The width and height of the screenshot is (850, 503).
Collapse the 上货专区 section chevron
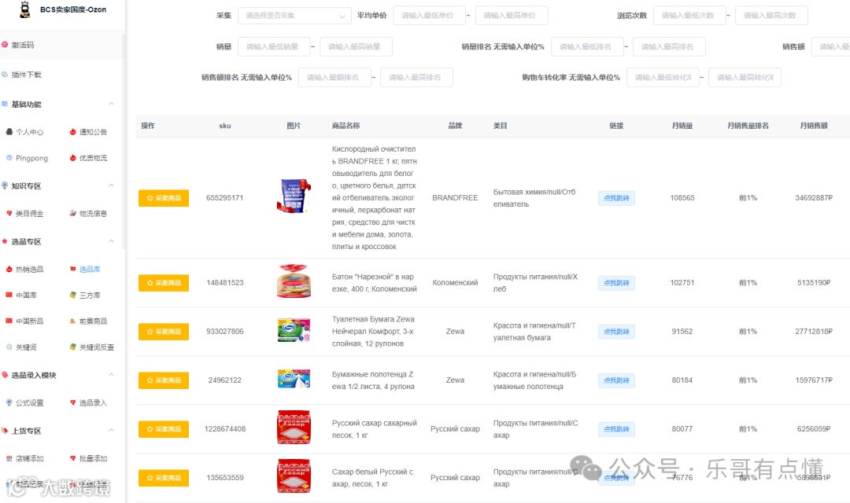(x=111, y=431)
